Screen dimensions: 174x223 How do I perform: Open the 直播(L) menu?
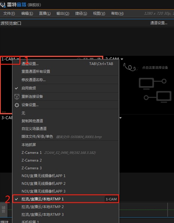pyautogui.click(x=45, y=13)
